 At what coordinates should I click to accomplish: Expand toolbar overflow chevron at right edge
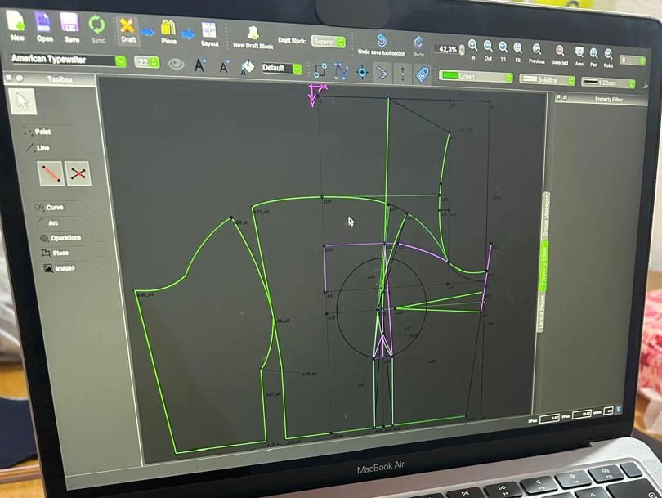tap(645, 86)
